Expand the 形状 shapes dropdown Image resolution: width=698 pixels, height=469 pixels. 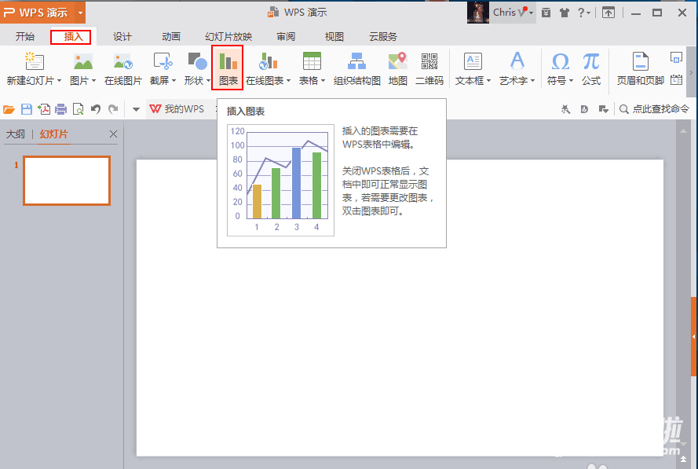197,80
